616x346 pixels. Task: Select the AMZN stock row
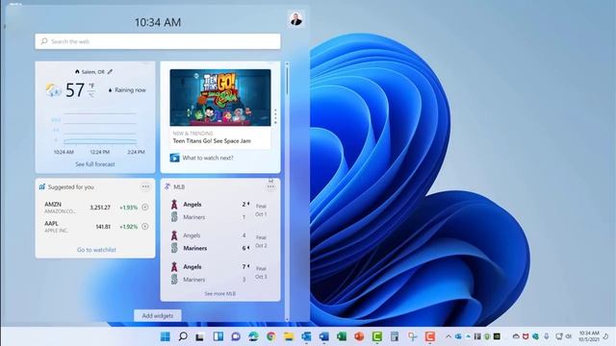[95, 208]
